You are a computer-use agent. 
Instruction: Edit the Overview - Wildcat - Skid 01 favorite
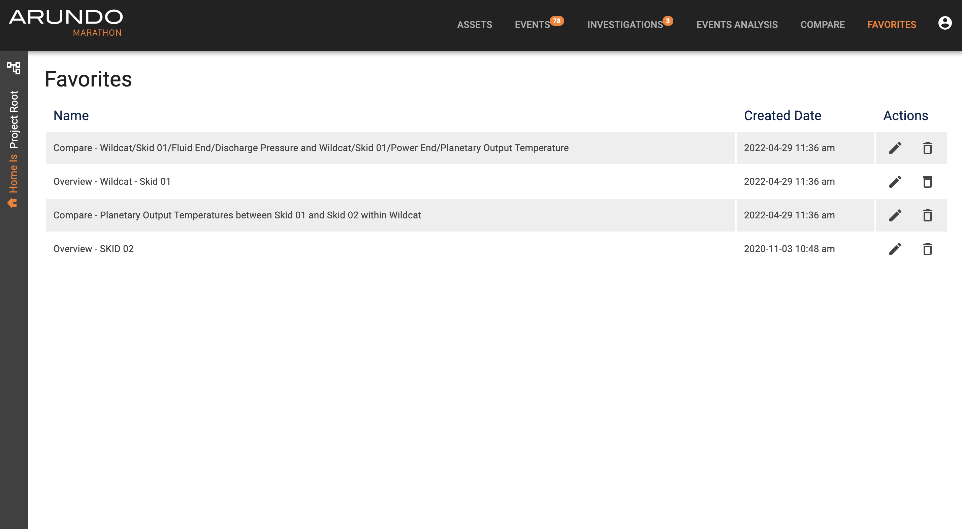click(x=895, y=182)
